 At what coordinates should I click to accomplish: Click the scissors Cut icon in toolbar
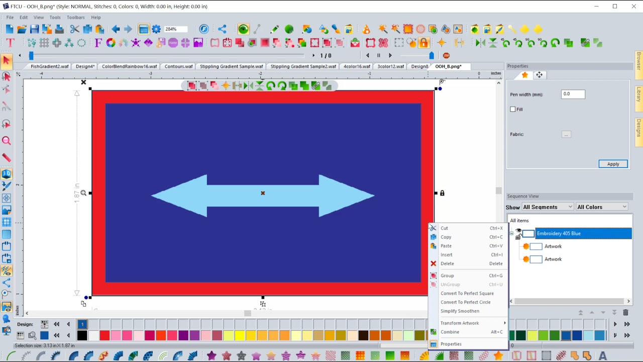click(74, 29)
